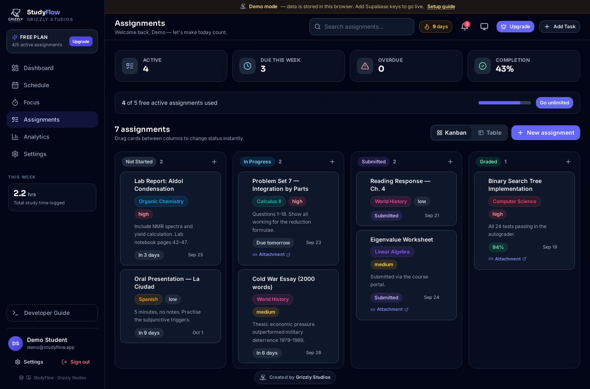Image resolution: width=590 pixels, height=389 pixels.
Task: Click the Overdue warning triangle icon
Action: [x=365, y=66]
